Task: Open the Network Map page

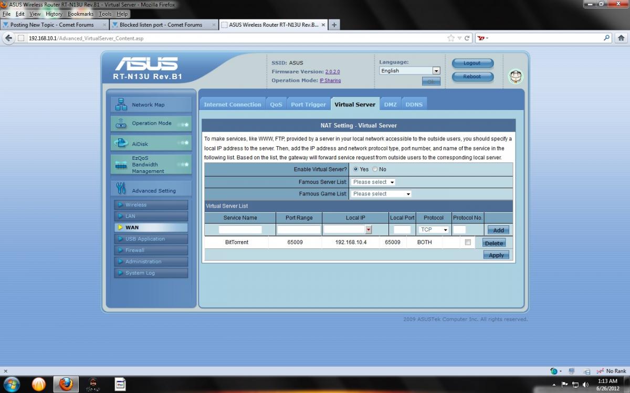Action: pos(151,104)
